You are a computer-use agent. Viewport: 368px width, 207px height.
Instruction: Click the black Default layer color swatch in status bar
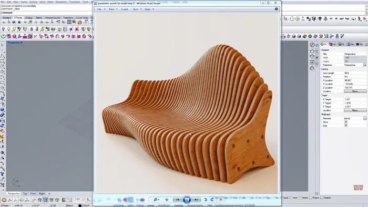(x=80, y=205)
